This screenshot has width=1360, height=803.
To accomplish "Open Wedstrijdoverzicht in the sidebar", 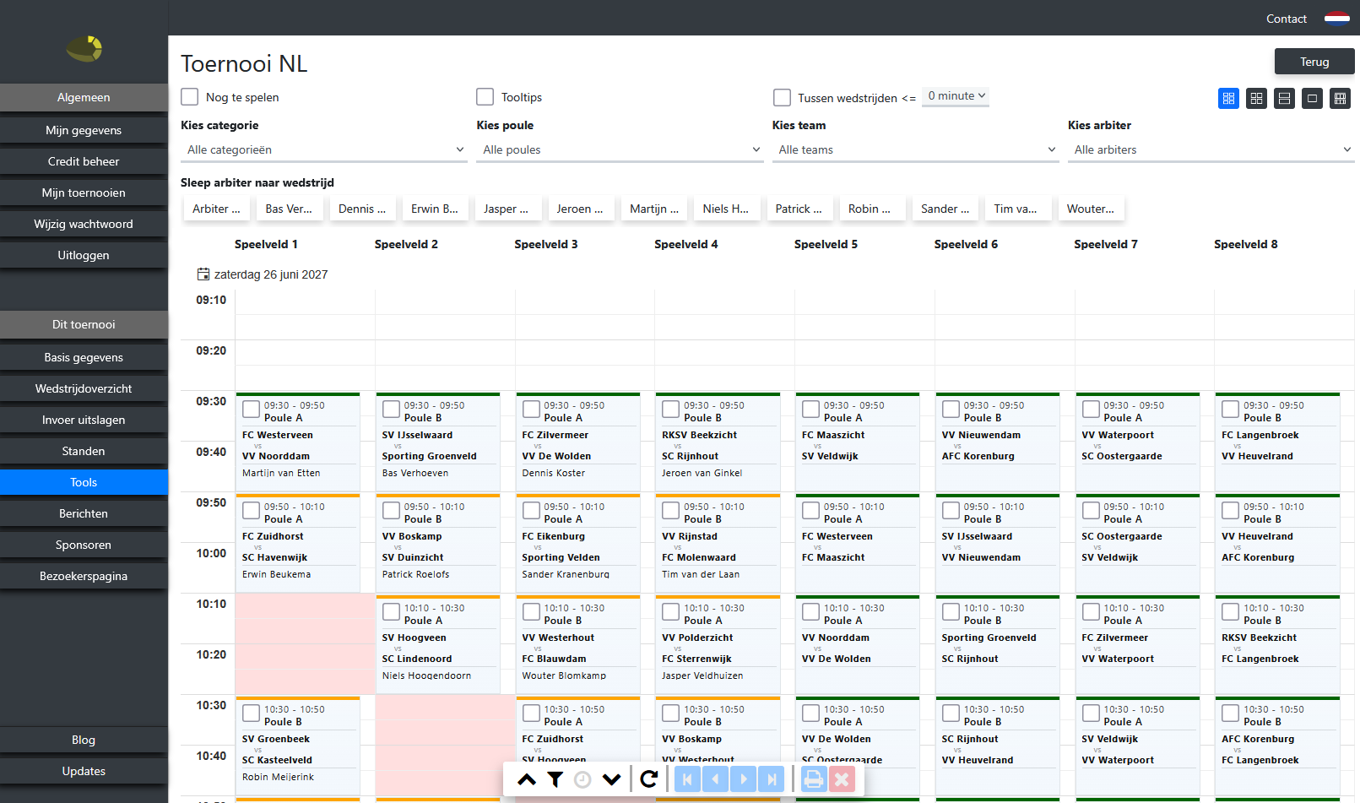I will [x=84, y=388].
